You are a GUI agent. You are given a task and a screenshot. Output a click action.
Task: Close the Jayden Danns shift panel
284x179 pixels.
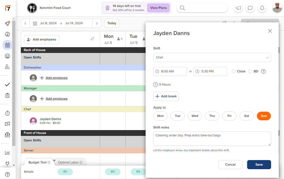[x=270, y=31]
